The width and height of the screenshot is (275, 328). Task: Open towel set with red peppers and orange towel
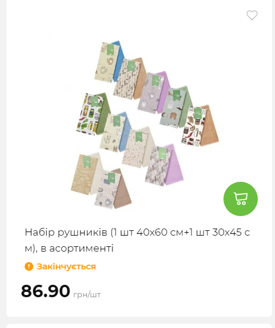(200, 126)
